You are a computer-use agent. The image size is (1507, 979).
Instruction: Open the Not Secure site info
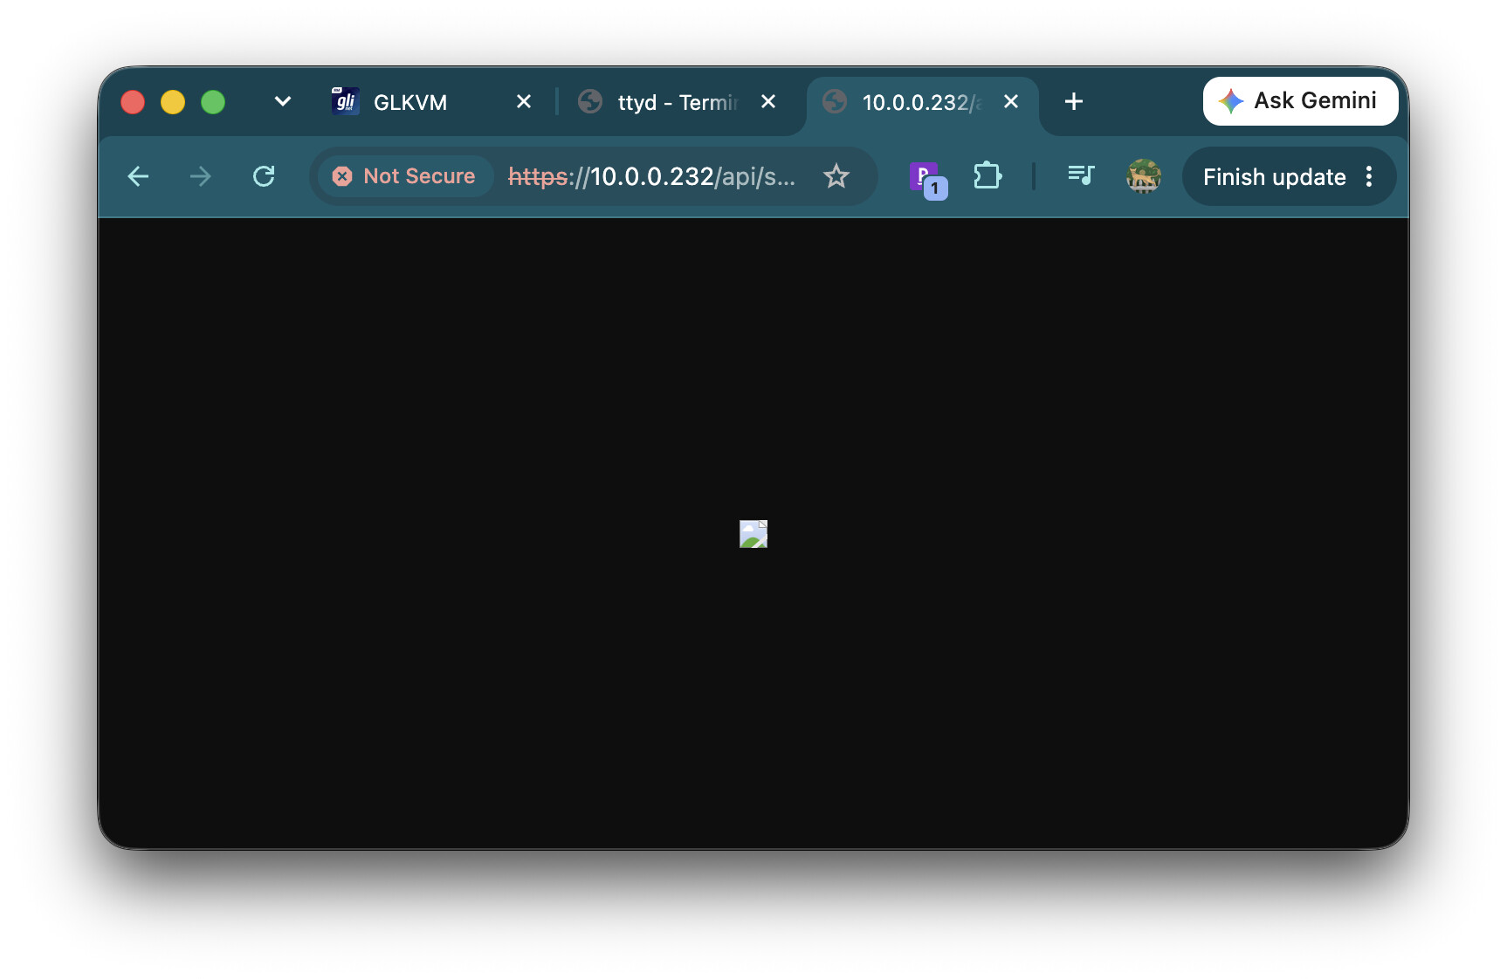coord(404,176)
